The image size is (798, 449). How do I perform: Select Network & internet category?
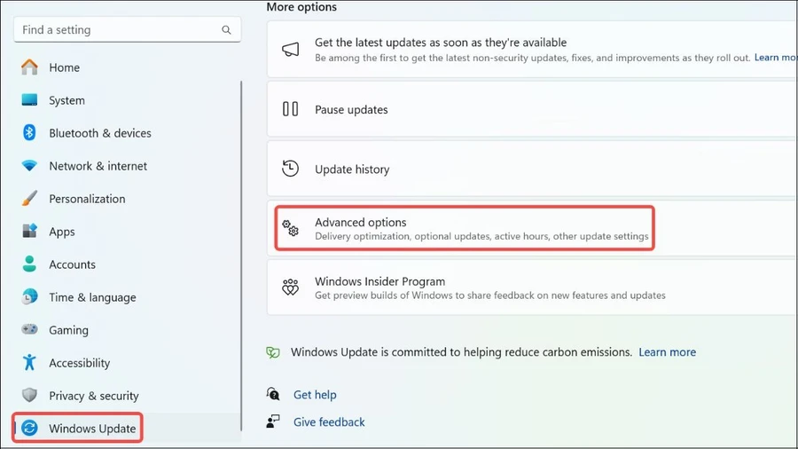point(98,166)
